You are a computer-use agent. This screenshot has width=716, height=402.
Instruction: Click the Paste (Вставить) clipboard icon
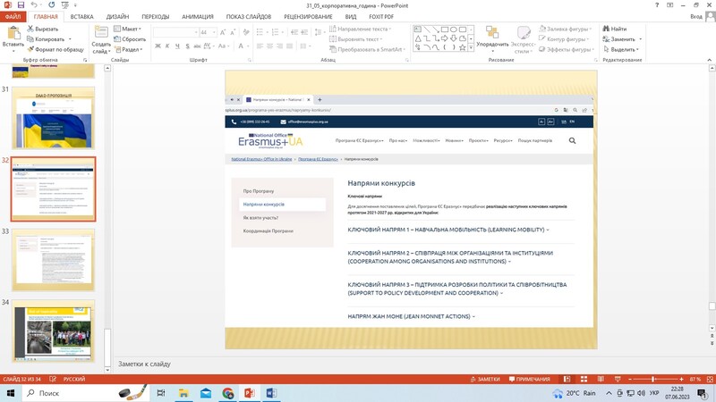[x=13, y=34]
